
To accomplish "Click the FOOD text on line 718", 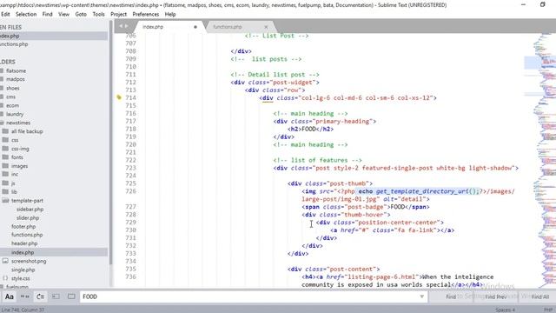I will click(308, 130).
